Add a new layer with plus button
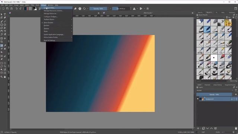The width and height of the screenshot is (238, 134). [x=198, y=128]
